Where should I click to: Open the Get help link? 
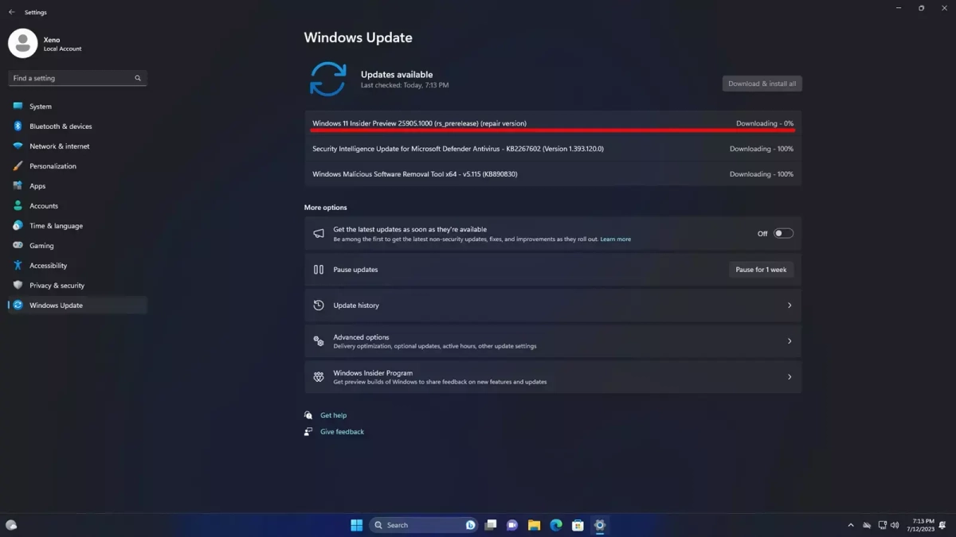pyautogui.click(x=333, y=415)
